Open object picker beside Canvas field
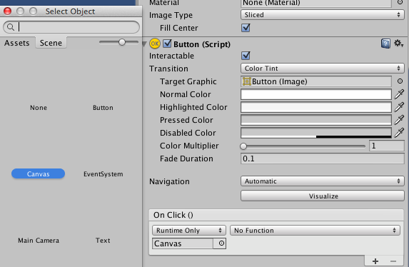The image size is (409, 267). (221, 243)
